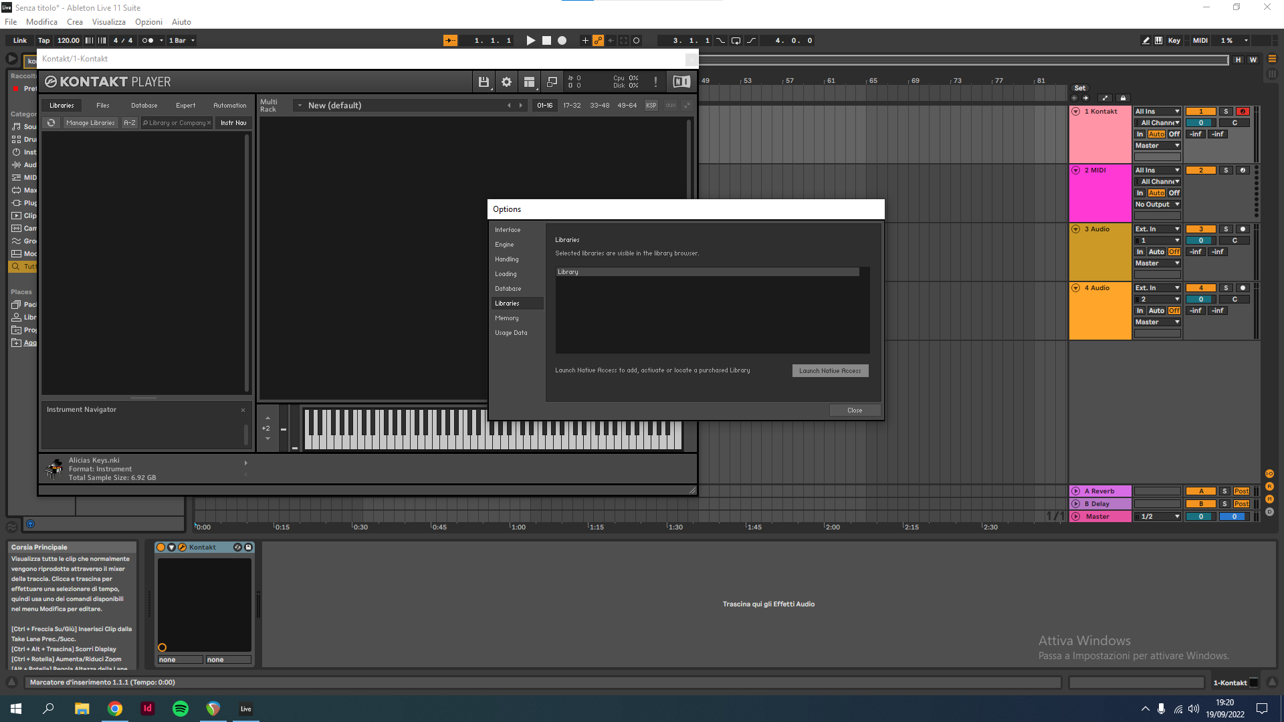Open 4 Audio Master output dropdown
1284x722 pixels.
coord(1158,322)
